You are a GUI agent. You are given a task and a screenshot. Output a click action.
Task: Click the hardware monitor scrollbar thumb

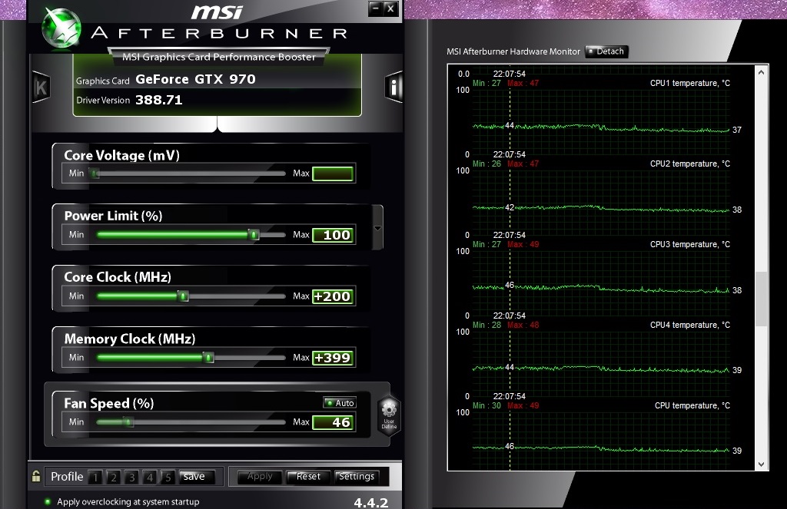(x=762, y=299)
